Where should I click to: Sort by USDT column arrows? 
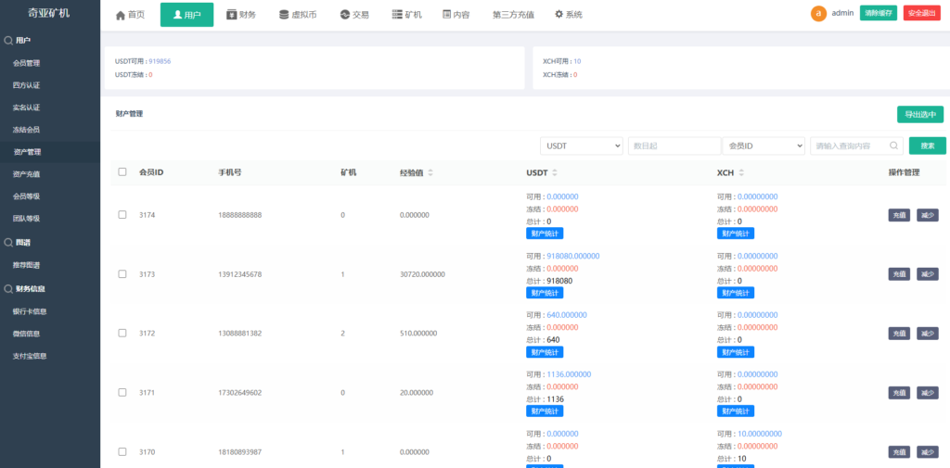pos(555,173)
